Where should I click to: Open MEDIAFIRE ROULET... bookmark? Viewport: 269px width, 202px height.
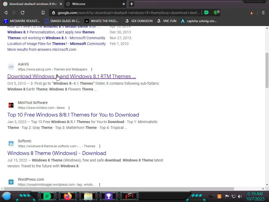pos(22,21)
